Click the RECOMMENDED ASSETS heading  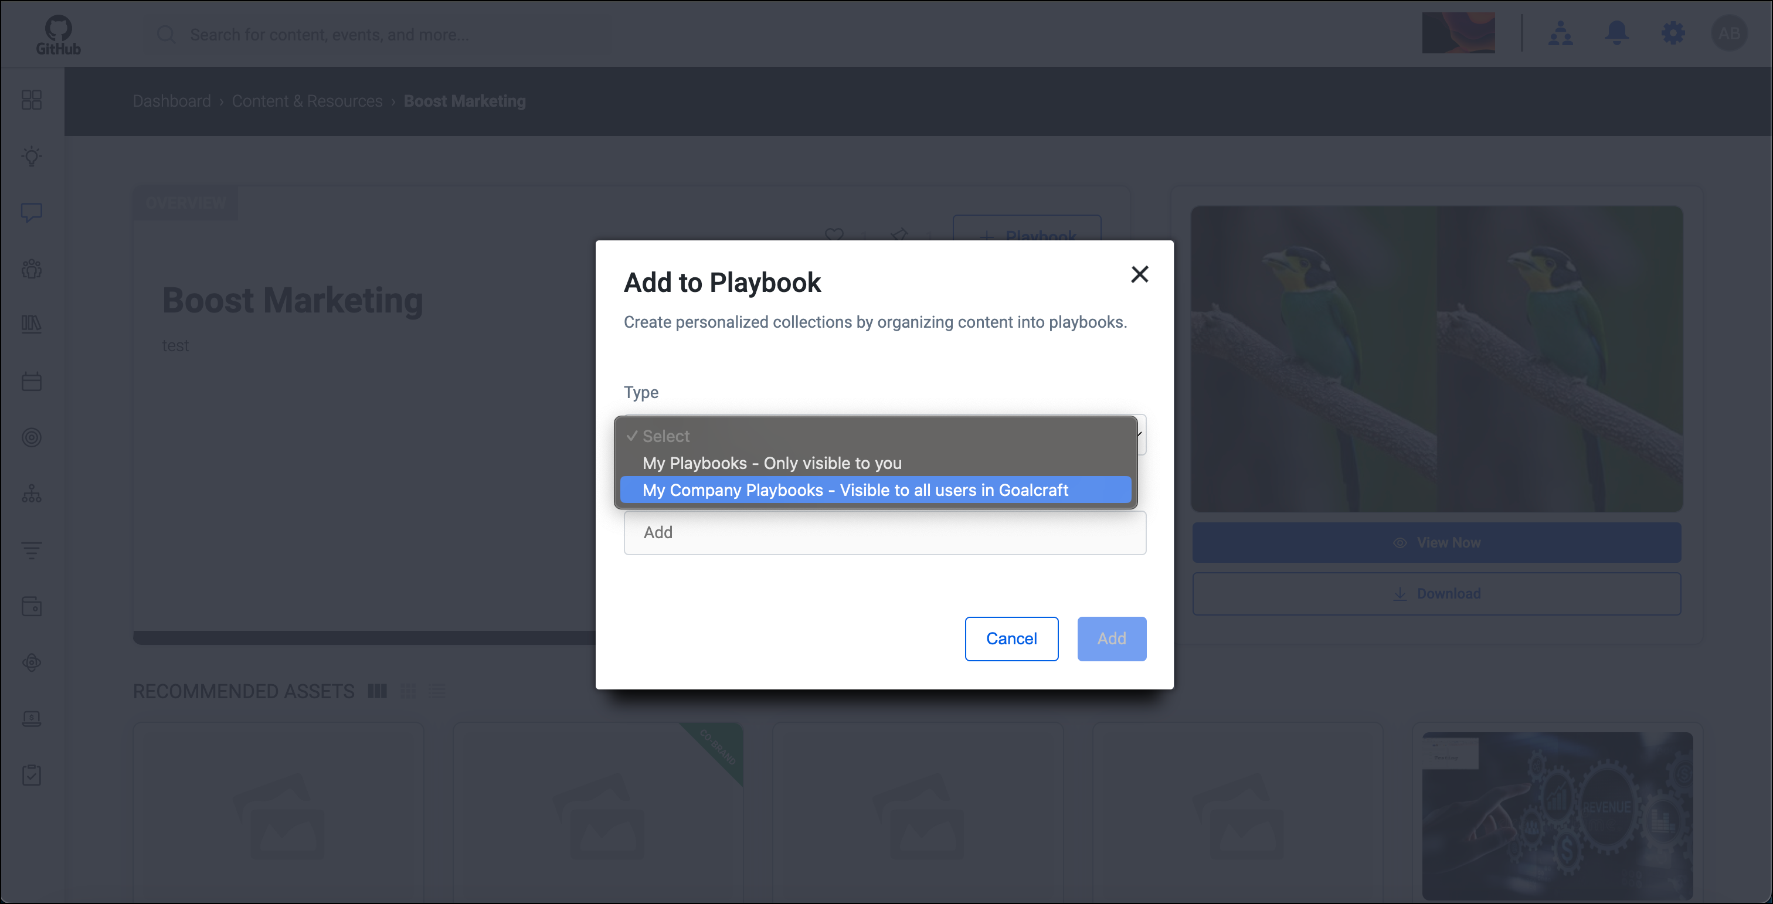[x=244, y=691]
